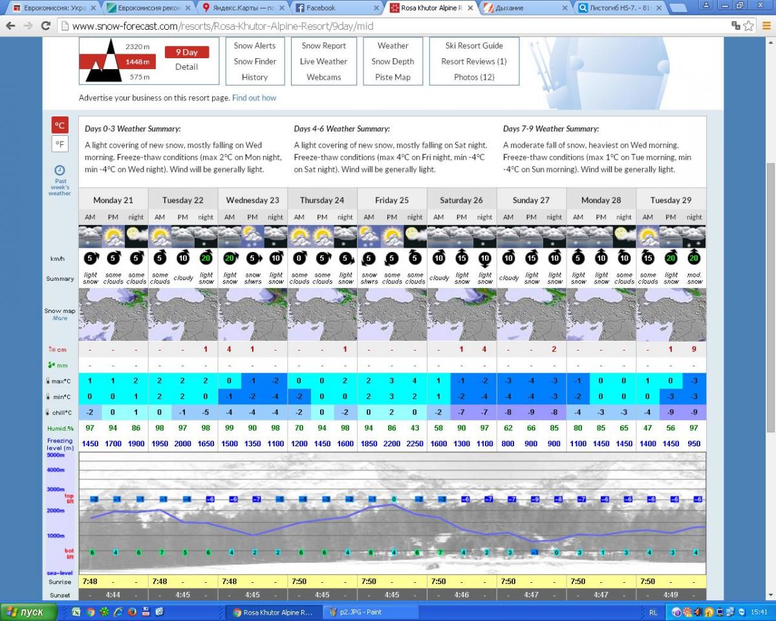This screenshot has height=621, width=776.
Task: Click Wednesday 23 AM wind speed 20 icon
Action: click(x=229, y=259)
